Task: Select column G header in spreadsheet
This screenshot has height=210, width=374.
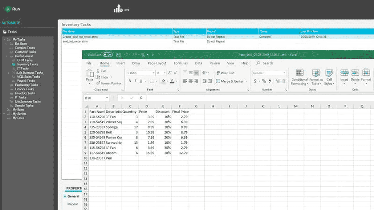Action: 196,106
